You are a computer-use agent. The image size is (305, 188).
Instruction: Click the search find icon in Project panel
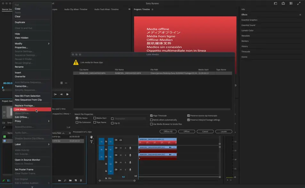point(65,181)
